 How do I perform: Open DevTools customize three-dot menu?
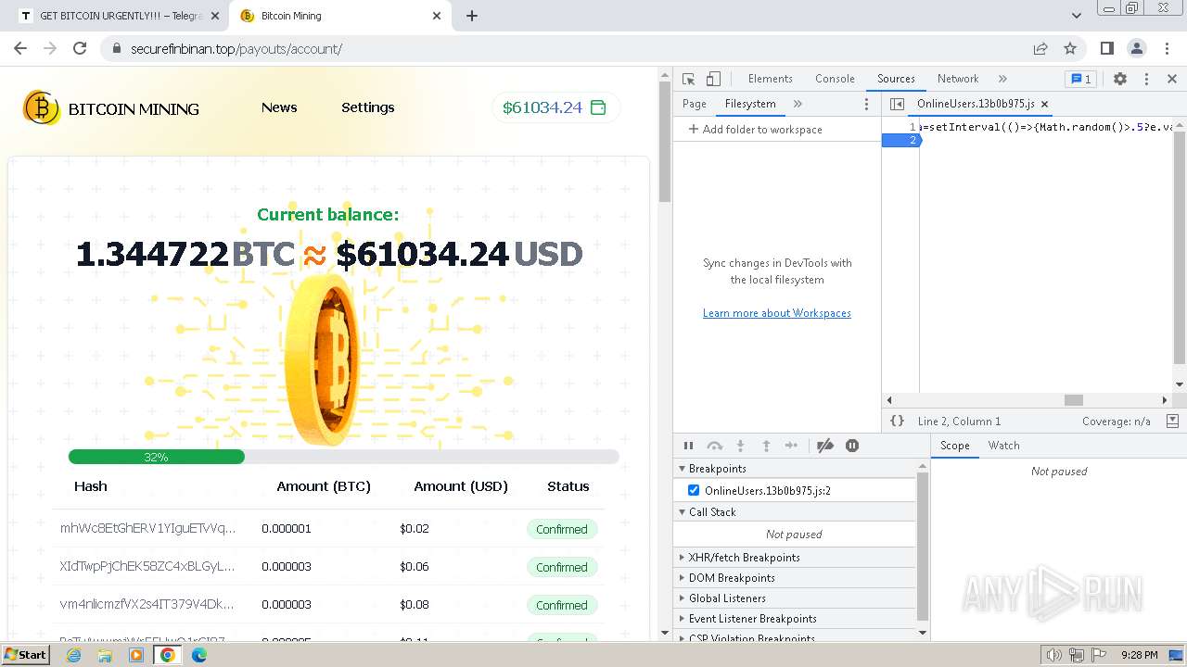tap(1146, 79)
